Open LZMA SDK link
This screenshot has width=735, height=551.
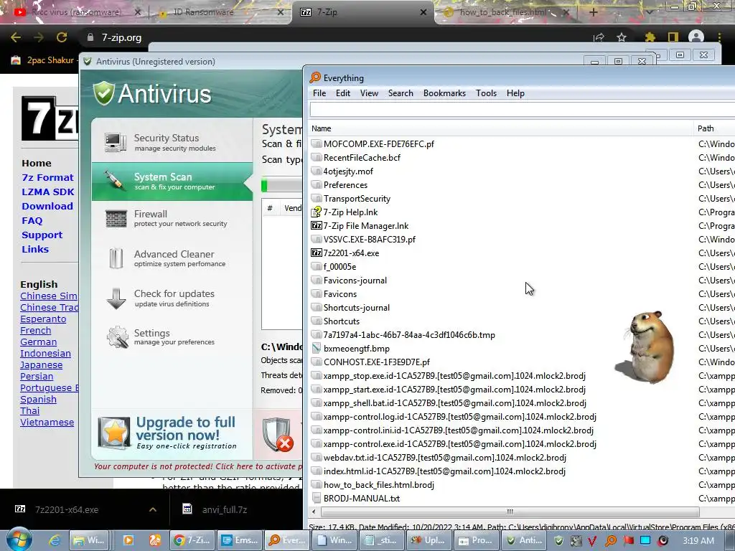pos(48,192)
